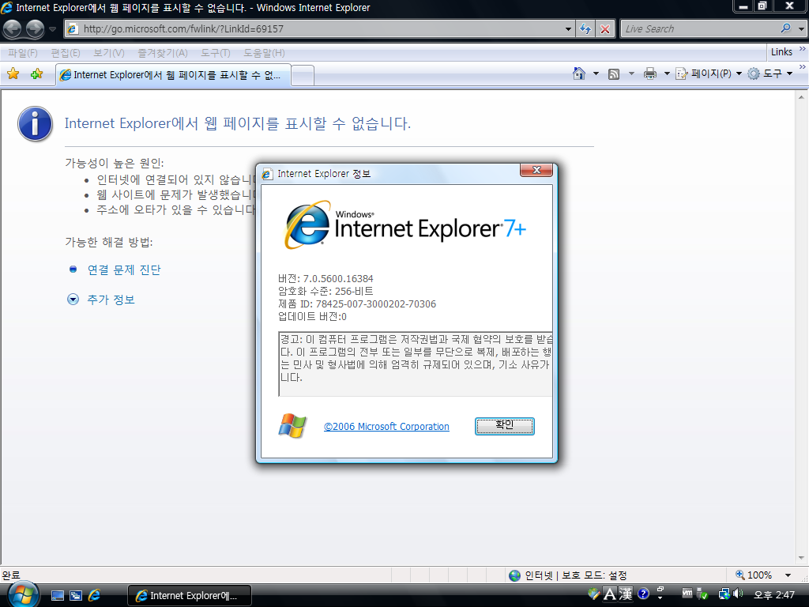Click the network connection tray icon
This screenshot has width=809, height=607.
point(724,594)
